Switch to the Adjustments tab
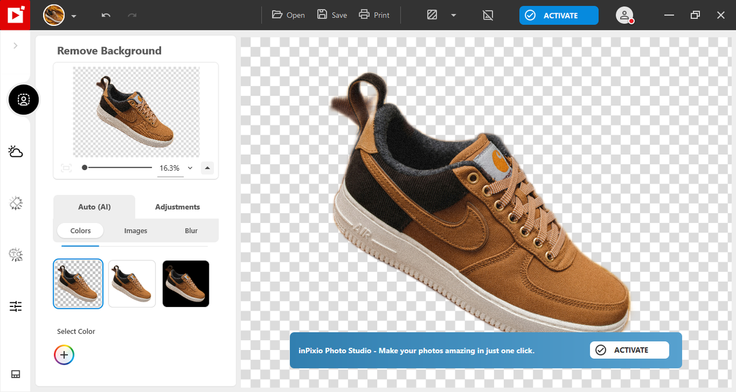 pos(178,207)
